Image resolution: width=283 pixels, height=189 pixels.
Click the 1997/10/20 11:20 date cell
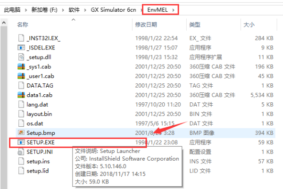[158, 105]
